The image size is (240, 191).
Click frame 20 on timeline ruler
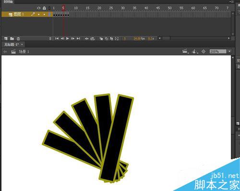(x=99, y=8)
